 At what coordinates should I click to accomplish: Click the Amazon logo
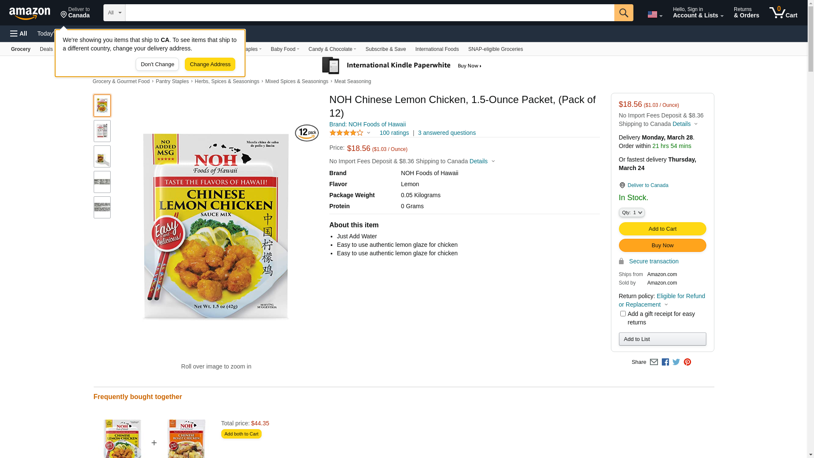click(x=30, y=13)
